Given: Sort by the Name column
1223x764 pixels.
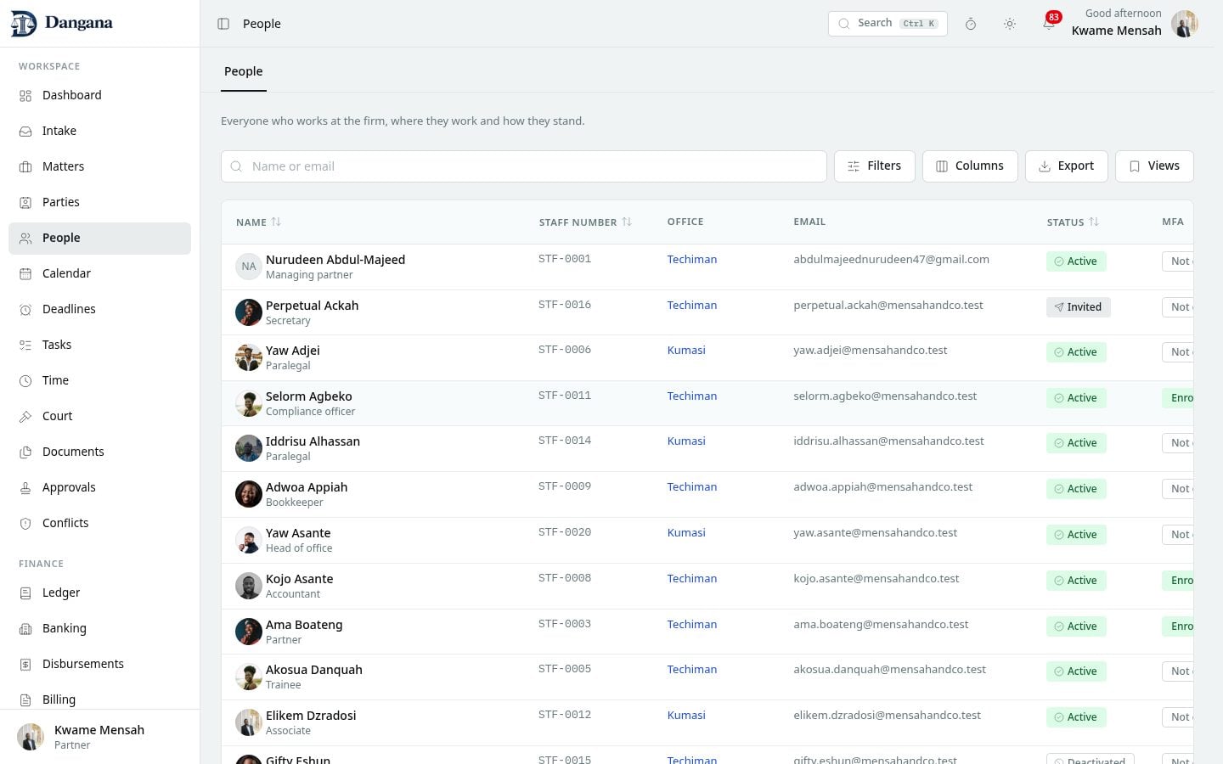Looking at the screenshot, I should pyautogui.click(x=258, y=222).
